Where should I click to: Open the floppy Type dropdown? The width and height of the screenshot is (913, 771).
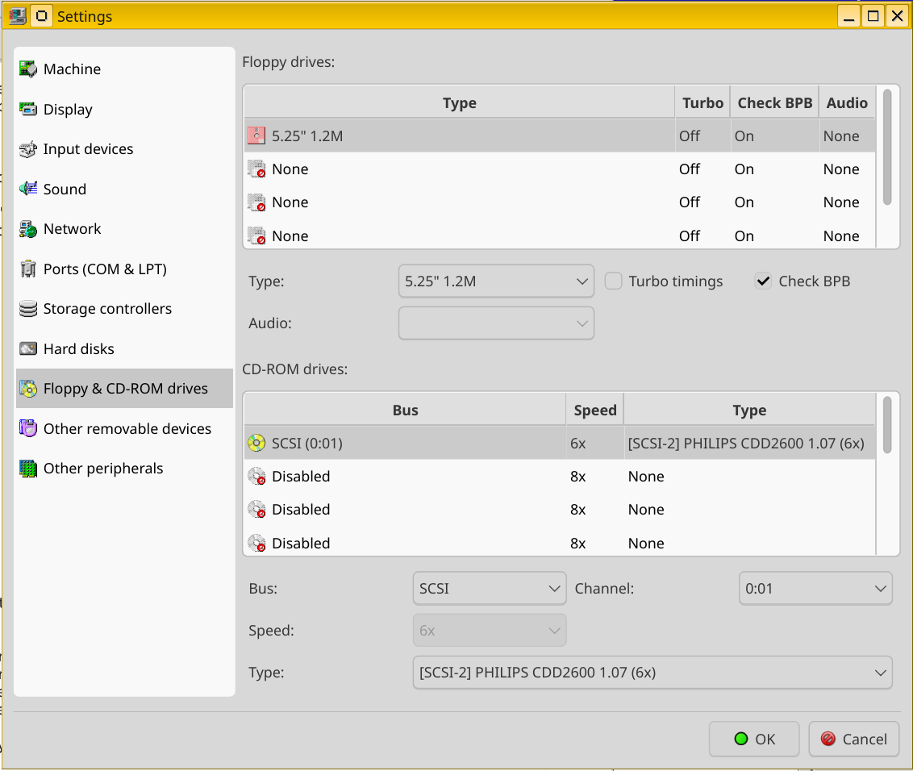[x=496, y=281]
